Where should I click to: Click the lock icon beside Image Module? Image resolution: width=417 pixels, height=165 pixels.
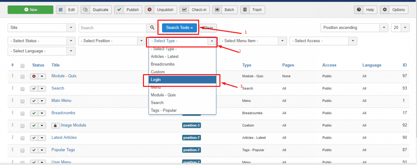pos(55,126)
